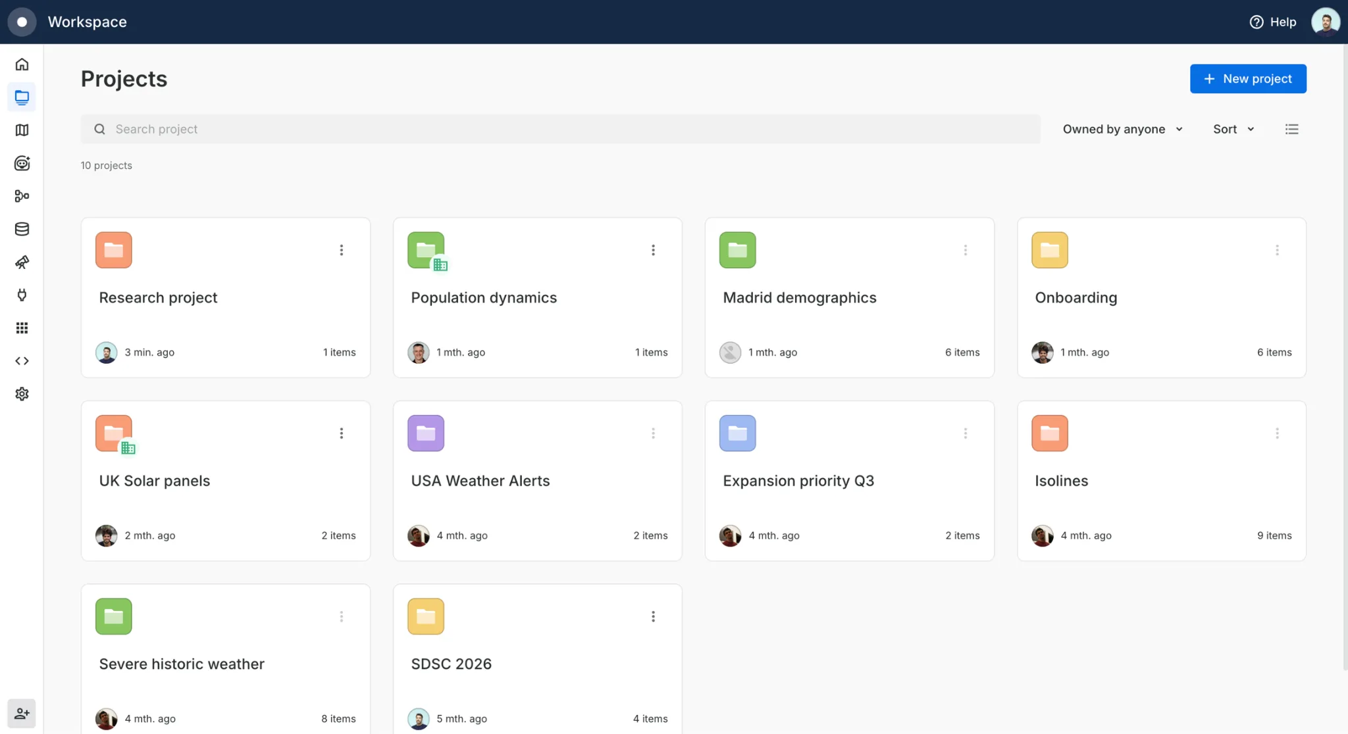Viewport: 1348px width, 734px height.
Task: Switch to list view icon
Action: pyautogui.click(x=1291, y=129)
